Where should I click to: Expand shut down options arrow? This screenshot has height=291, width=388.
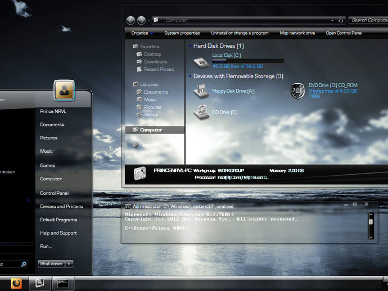point(69,264)
